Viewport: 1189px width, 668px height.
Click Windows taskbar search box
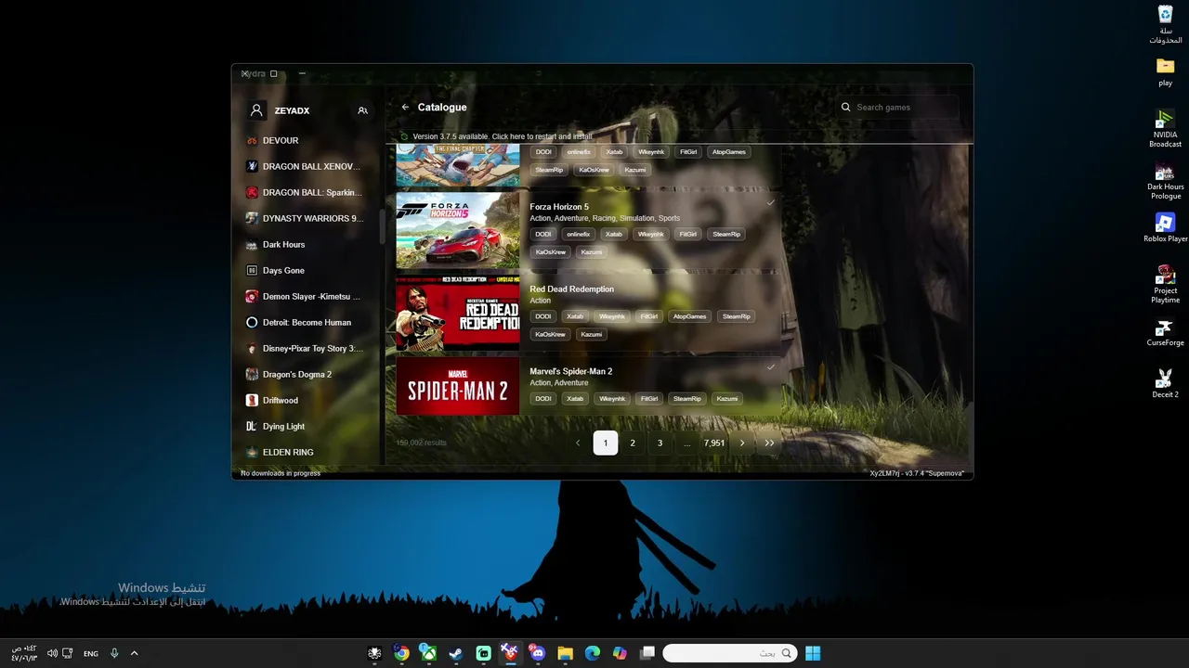(x=730, y=653)
